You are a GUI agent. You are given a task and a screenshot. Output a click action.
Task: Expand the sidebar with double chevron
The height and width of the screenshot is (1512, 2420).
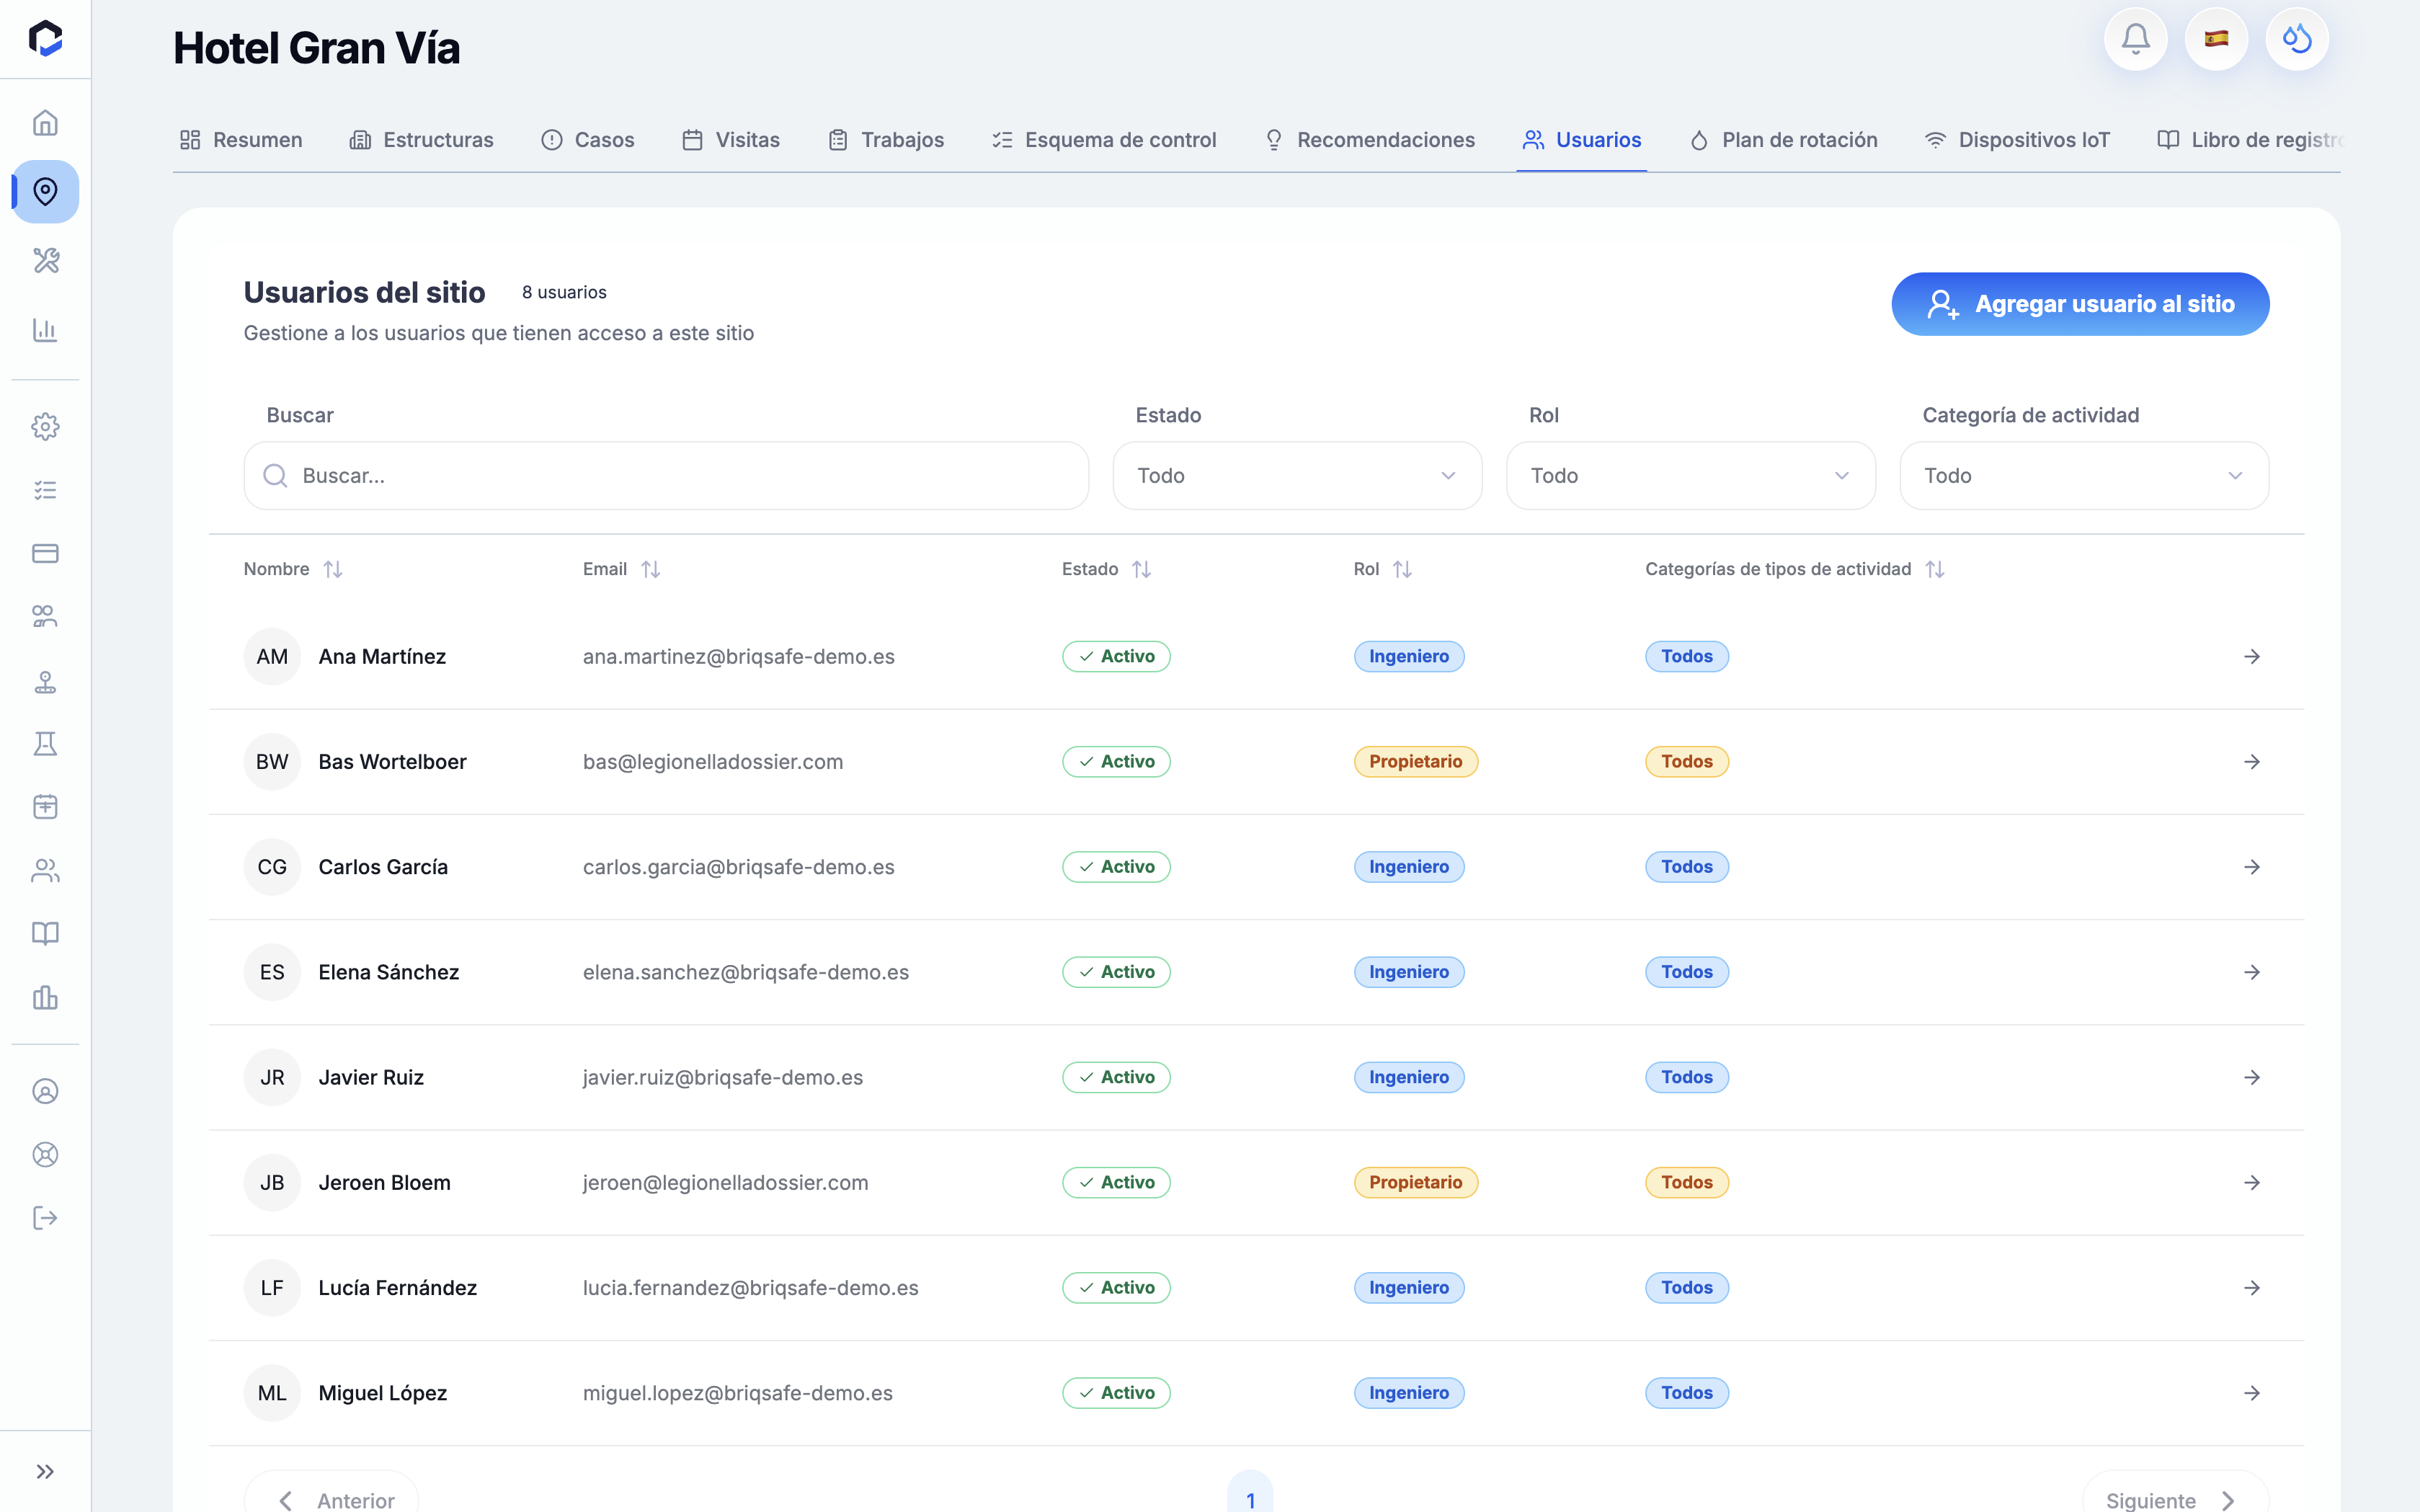[x=45, y=1471]
